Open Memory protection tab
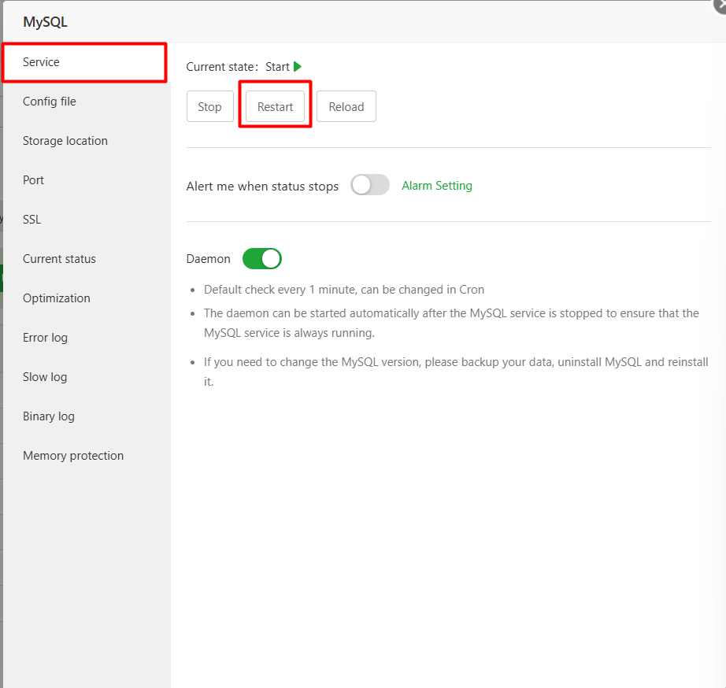The image size is (726, 688). (x=87, y=456)
